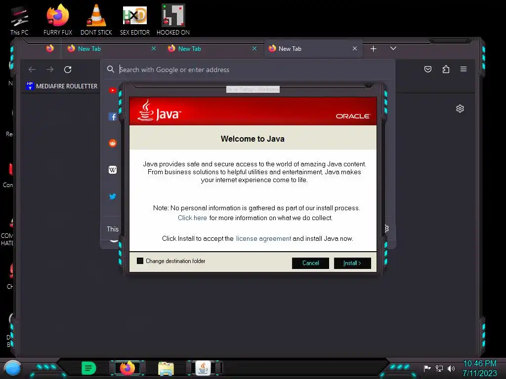Click the Facebook shortcut icon
This screenshot has width=506, height=379.
[112, 116]
